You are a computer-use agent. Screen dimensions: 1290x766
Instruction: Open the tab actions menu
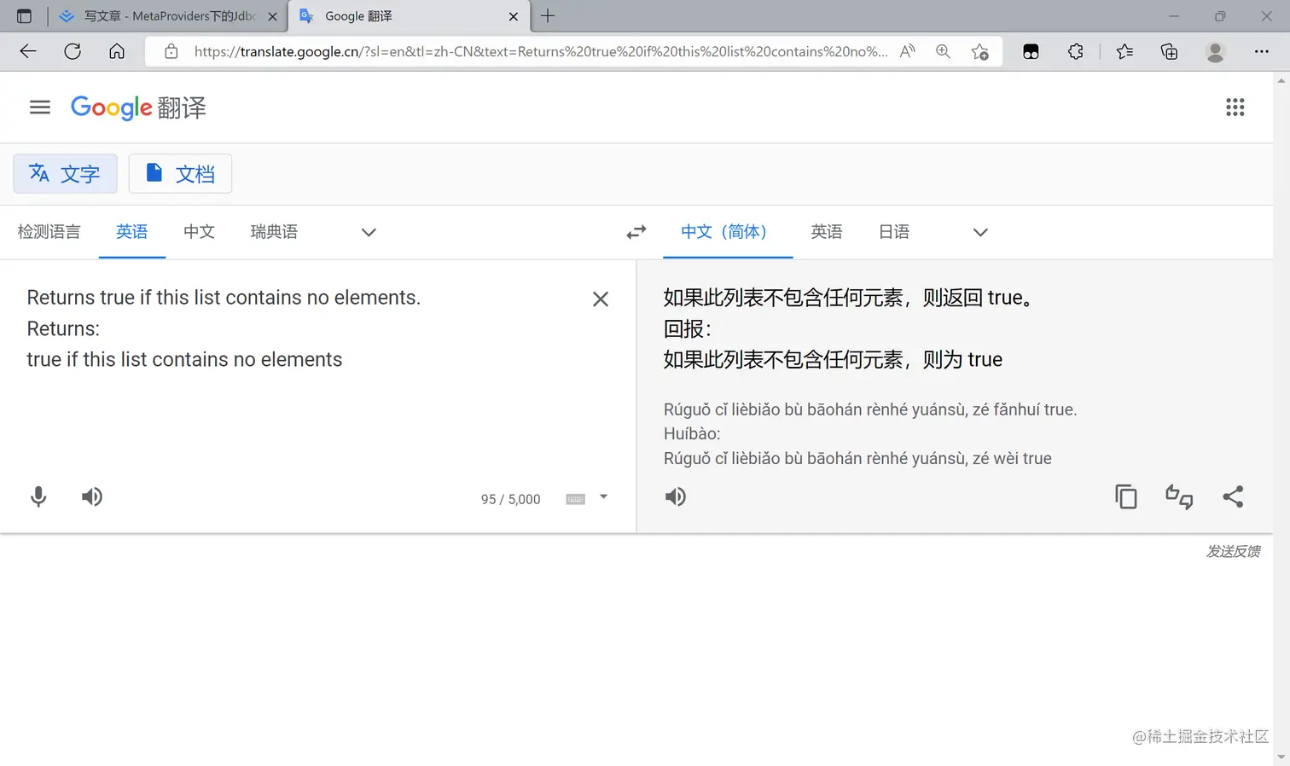point(24,16)
